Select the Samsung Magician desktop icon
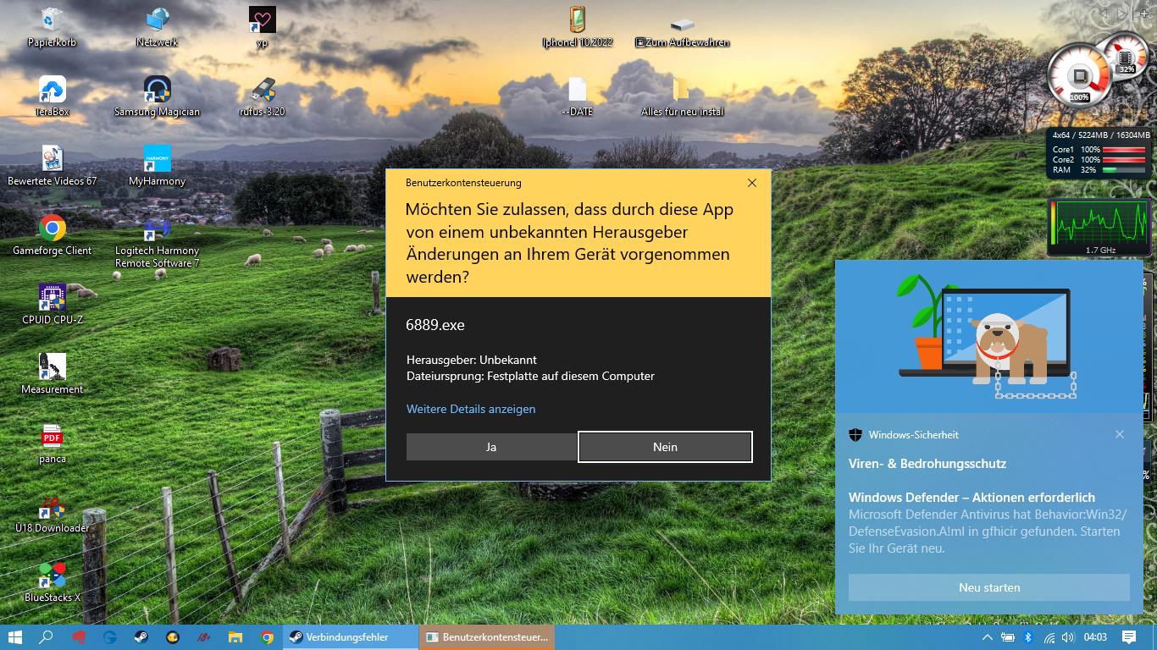The height and width of the screenshot is (650, 1157). pos(157,90)
